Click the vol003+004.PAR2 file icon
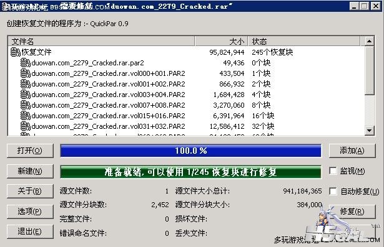This screenshot has height=247, width=384. click(x=26, y=95)
